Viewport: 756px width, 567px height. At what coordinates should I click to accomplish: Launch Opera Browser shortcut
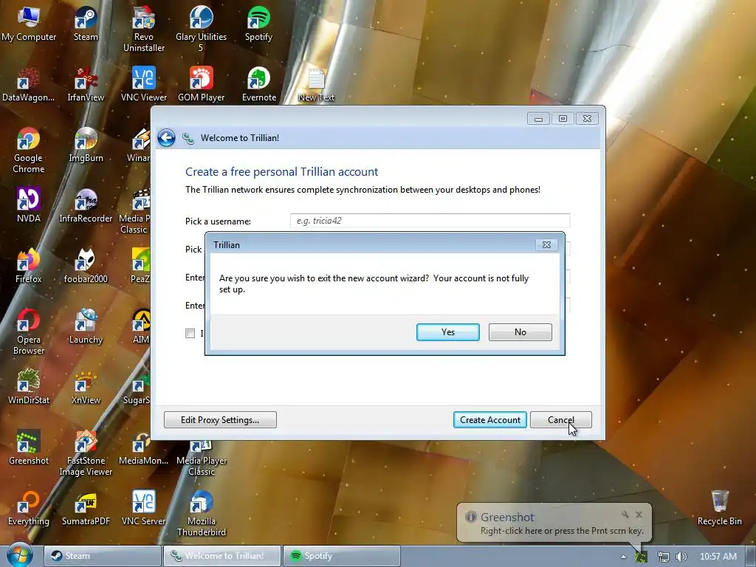[x=29, y=331]
